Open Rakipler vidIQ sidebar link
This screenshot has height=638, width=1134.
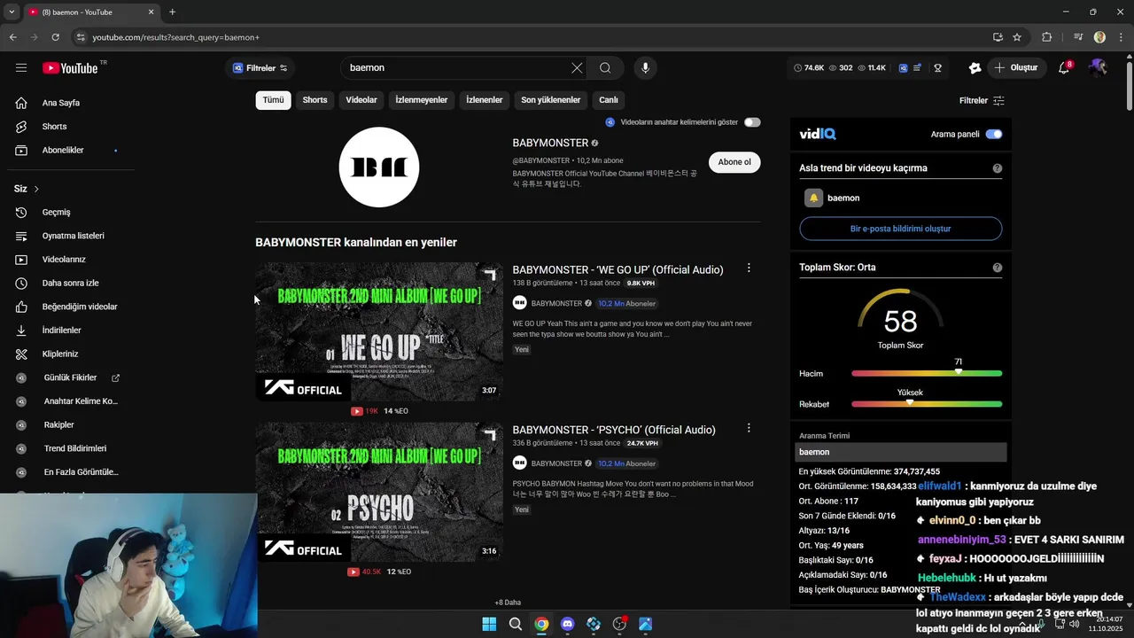58,425
